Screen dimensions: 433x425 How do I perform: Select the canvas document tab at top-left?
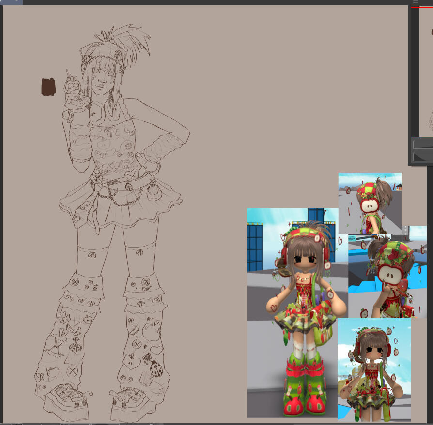11,2
